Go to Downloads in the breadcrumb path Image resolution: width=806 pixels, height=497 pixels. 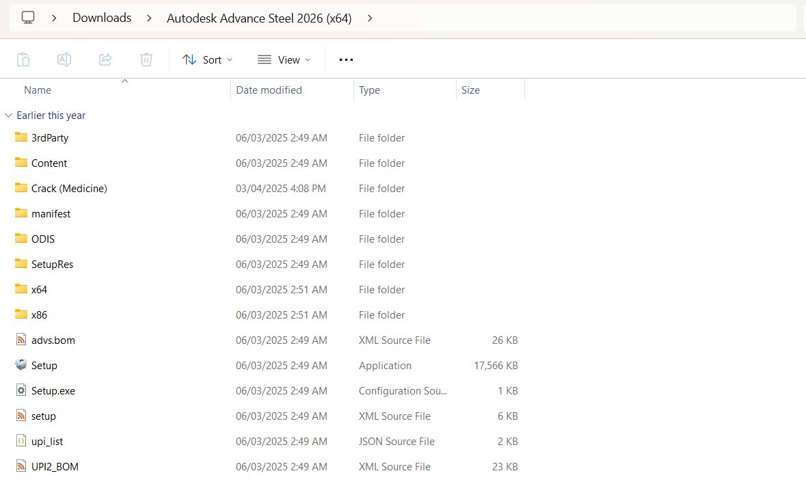click(102, 18)
